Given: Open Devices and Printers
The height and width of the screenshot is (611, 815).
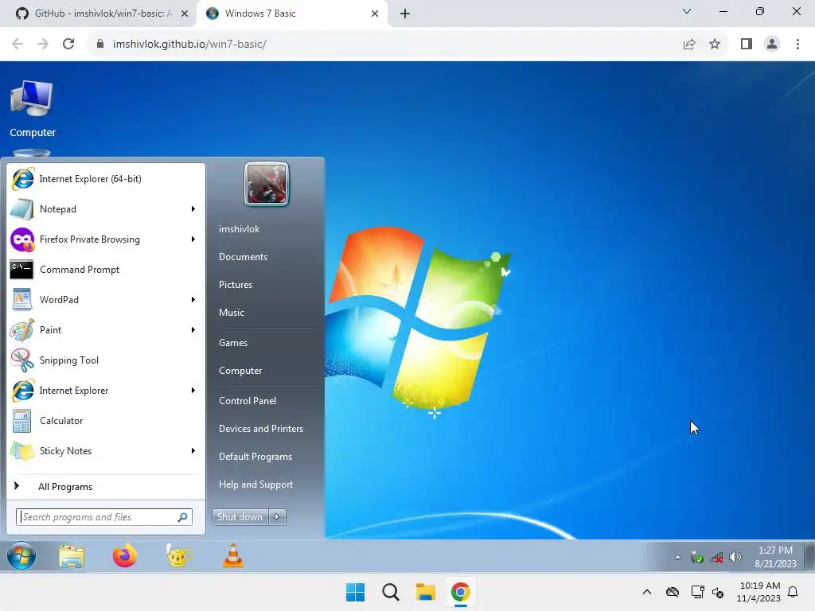Looking at the screenshot, I should [x=261, y=429].
